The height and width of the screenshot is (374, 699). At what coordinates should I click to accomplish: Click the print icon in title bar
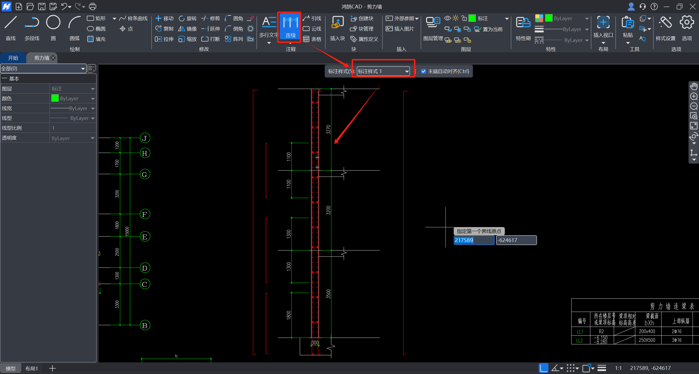pos(93,6)
